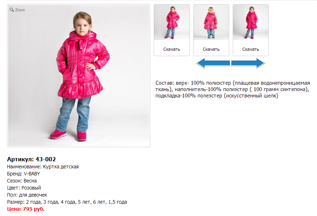Click the Бренд: V-BABY line
The height and width of the screenshot is (216, 317).
pyautogui.click(x=24, y=174)
